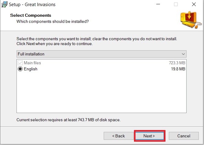Screen dimensions: 204x145
Task: Click the disabled maximize window button
Action: [176, 4]
